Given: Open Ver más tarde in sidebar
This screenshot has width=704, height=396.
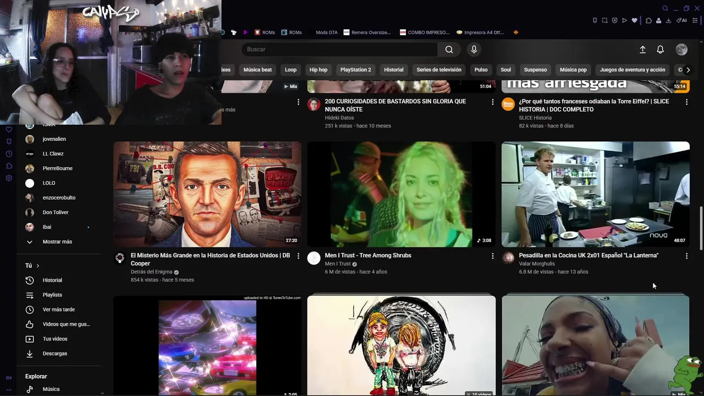Looking at the screenshot, I should point(59,310).
